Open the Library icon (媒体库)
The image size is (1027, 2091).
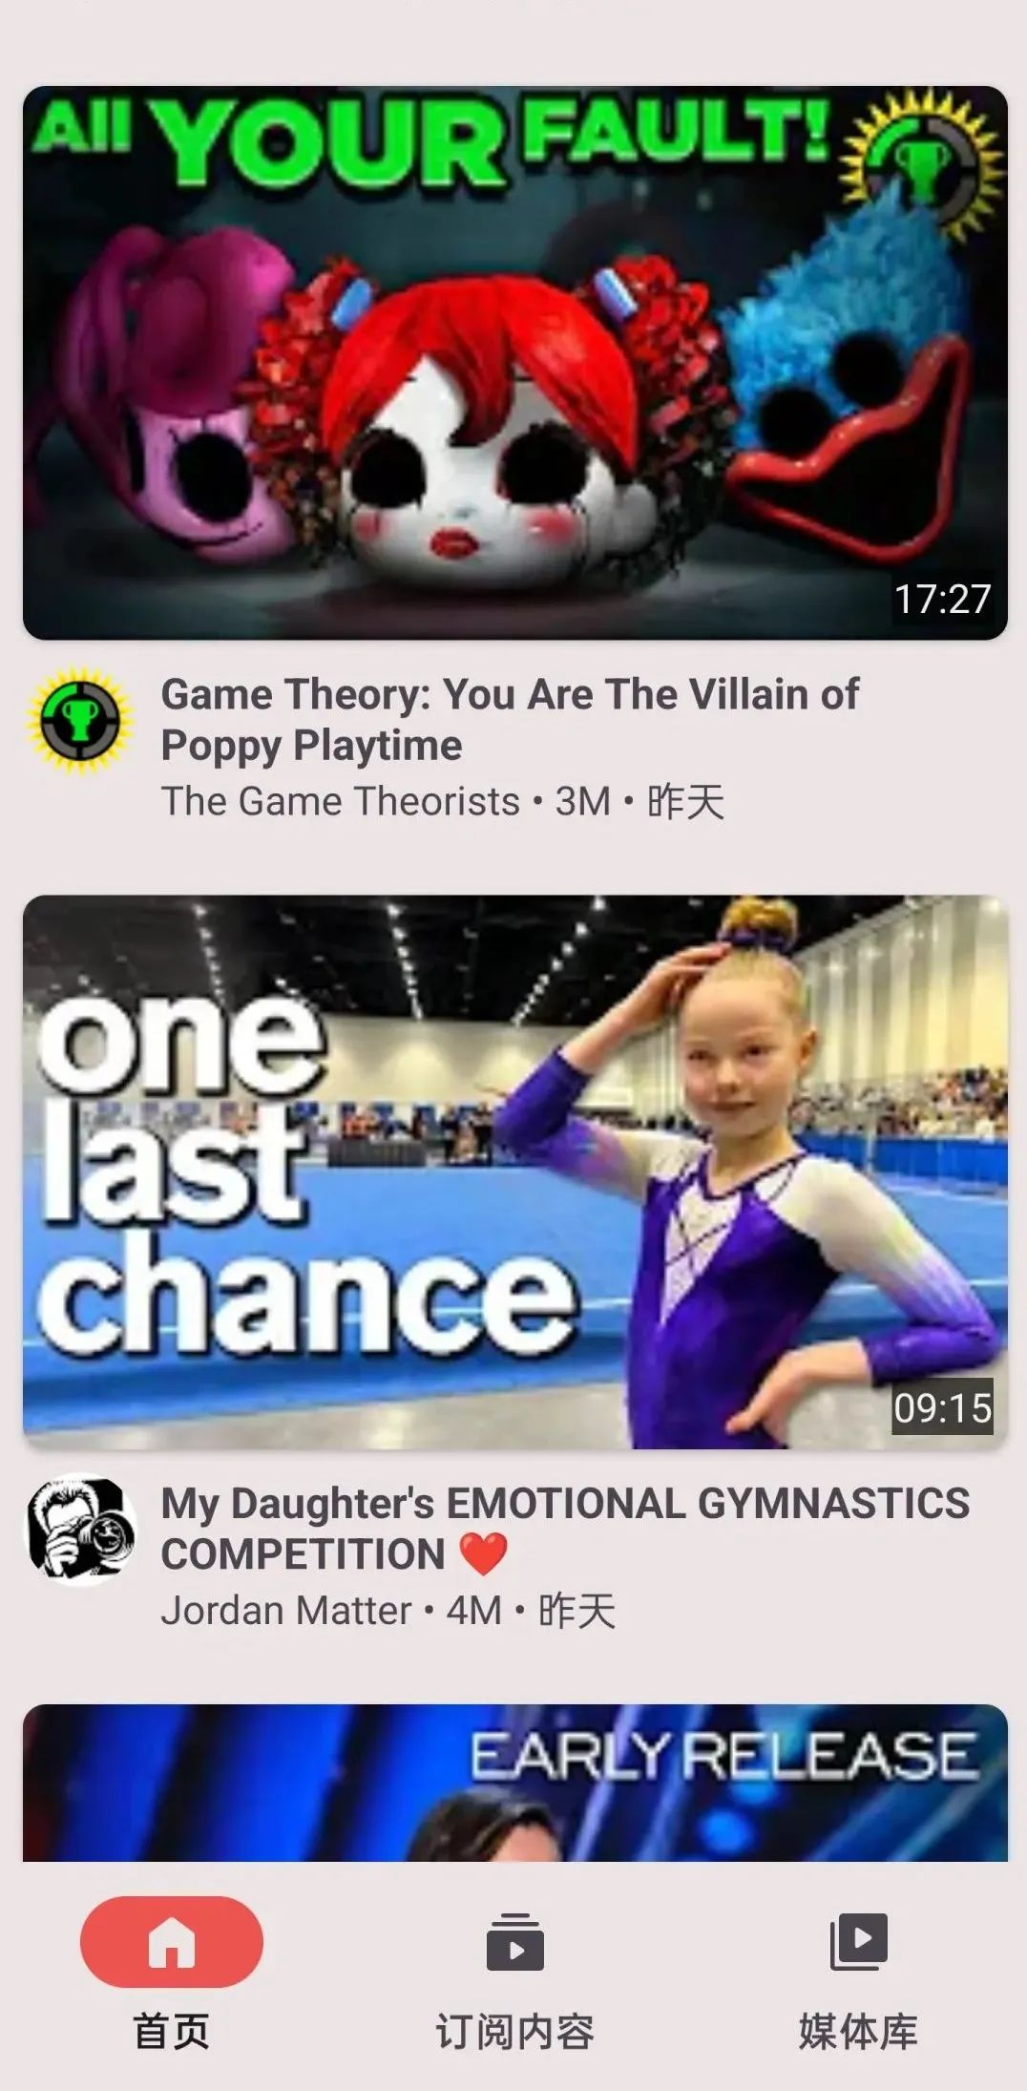(x=858, y=1941)
